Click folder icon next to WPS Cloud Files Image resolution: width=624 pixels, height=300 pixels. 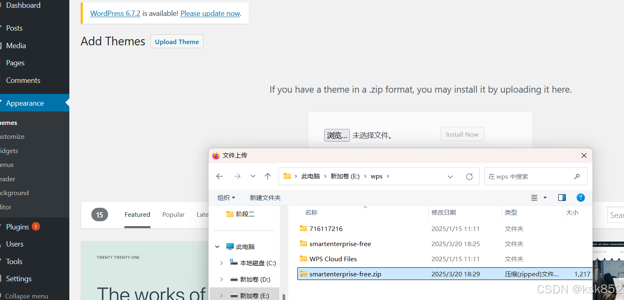[303, 259]
